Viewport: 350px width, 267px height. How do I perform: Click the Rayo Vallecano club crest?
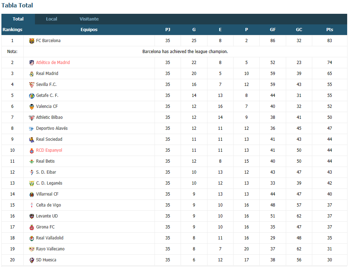[32, 249]
